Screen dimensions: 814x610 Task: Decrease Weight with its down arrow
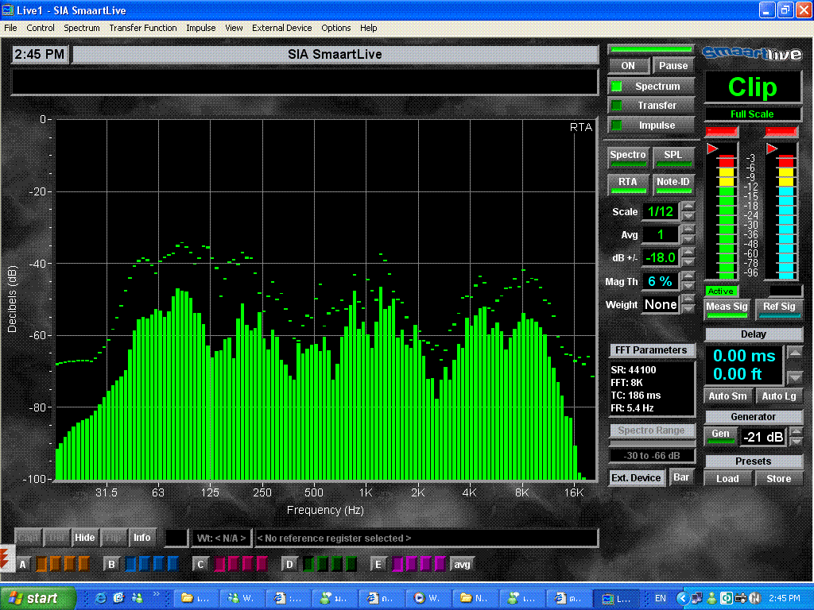tap(688, 309)
